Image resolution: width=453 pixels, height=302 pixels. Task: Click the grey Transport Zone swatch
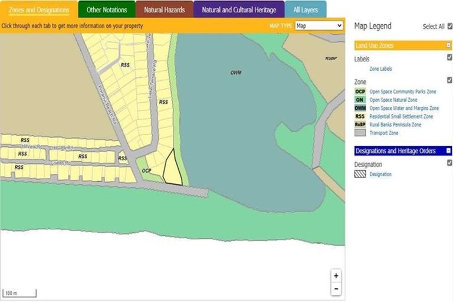(x=360, y=133)
